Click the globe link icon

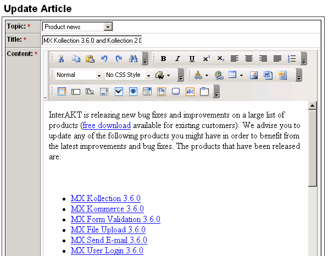219,75
